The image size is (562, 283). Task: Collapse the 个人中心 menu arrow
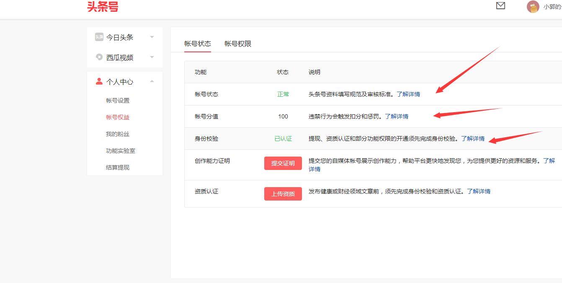pos(152,81)
